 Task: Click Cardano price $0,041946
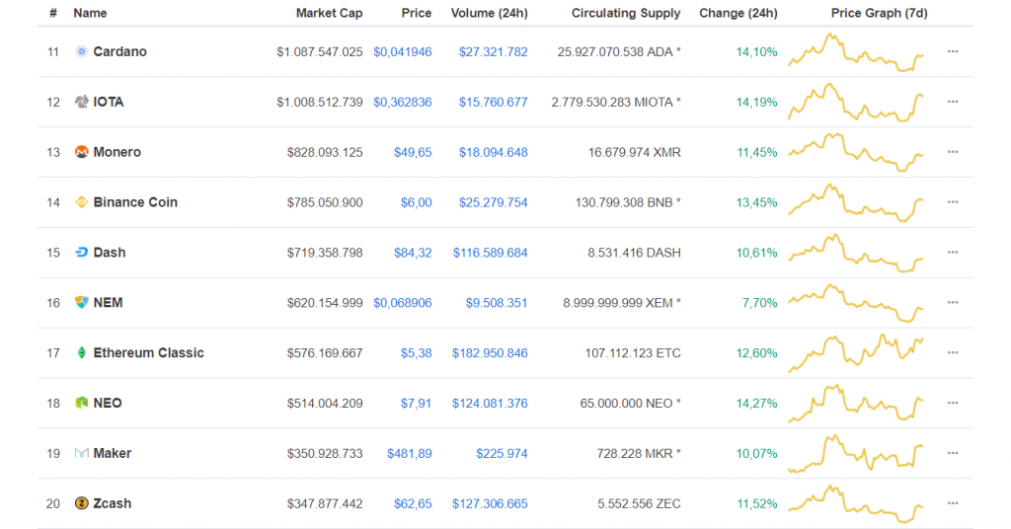(x=403, y=52)
